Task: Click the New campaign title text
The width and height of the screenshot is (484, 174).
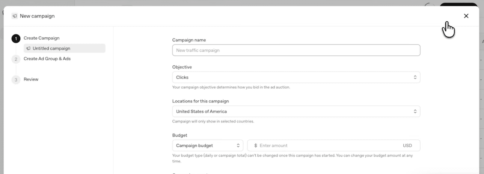Action: coord(37,16)
